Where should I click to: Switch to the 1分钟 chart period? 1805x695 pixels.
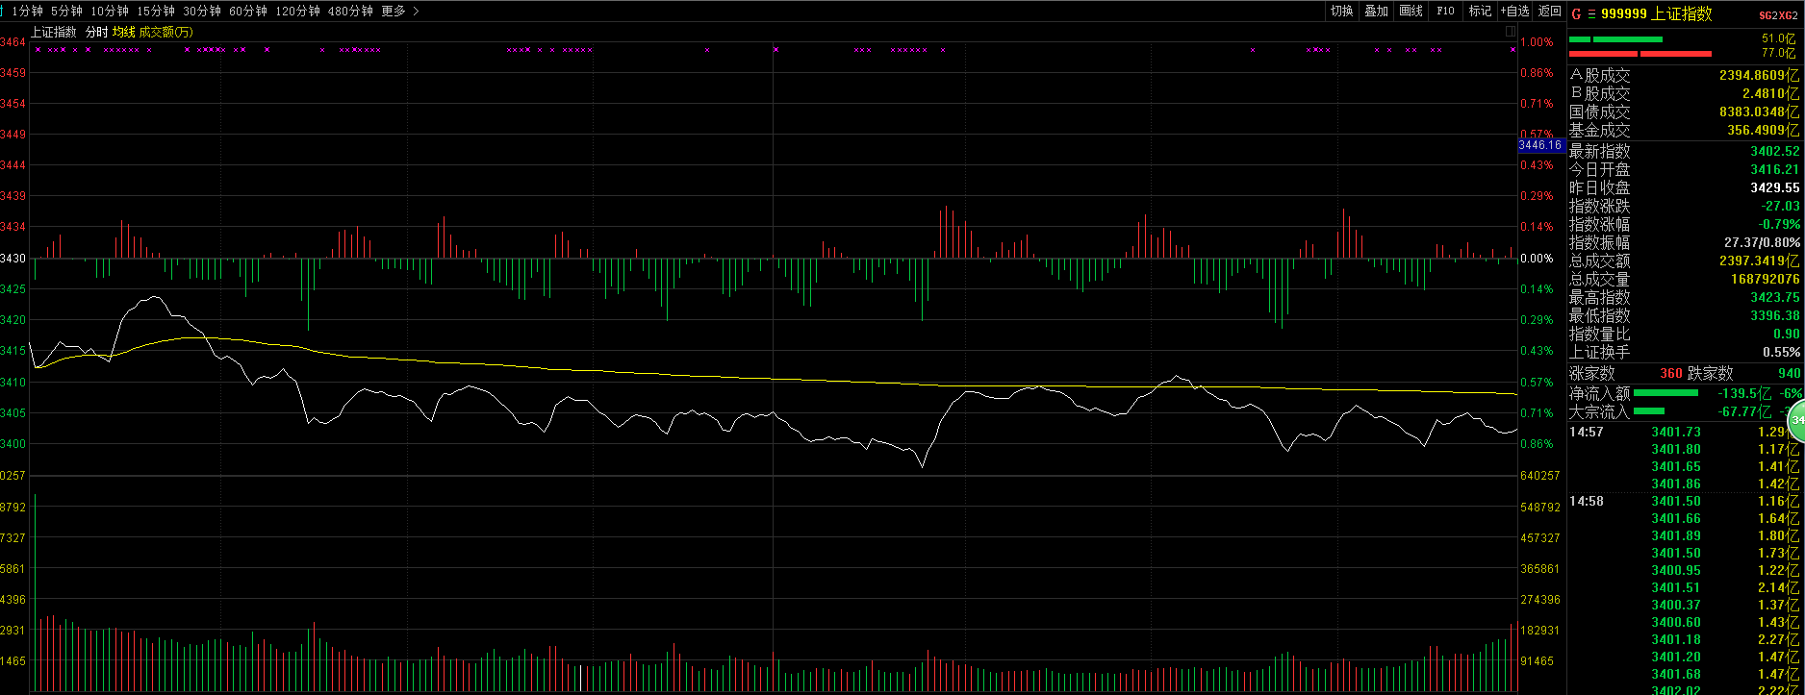[28, 12]
